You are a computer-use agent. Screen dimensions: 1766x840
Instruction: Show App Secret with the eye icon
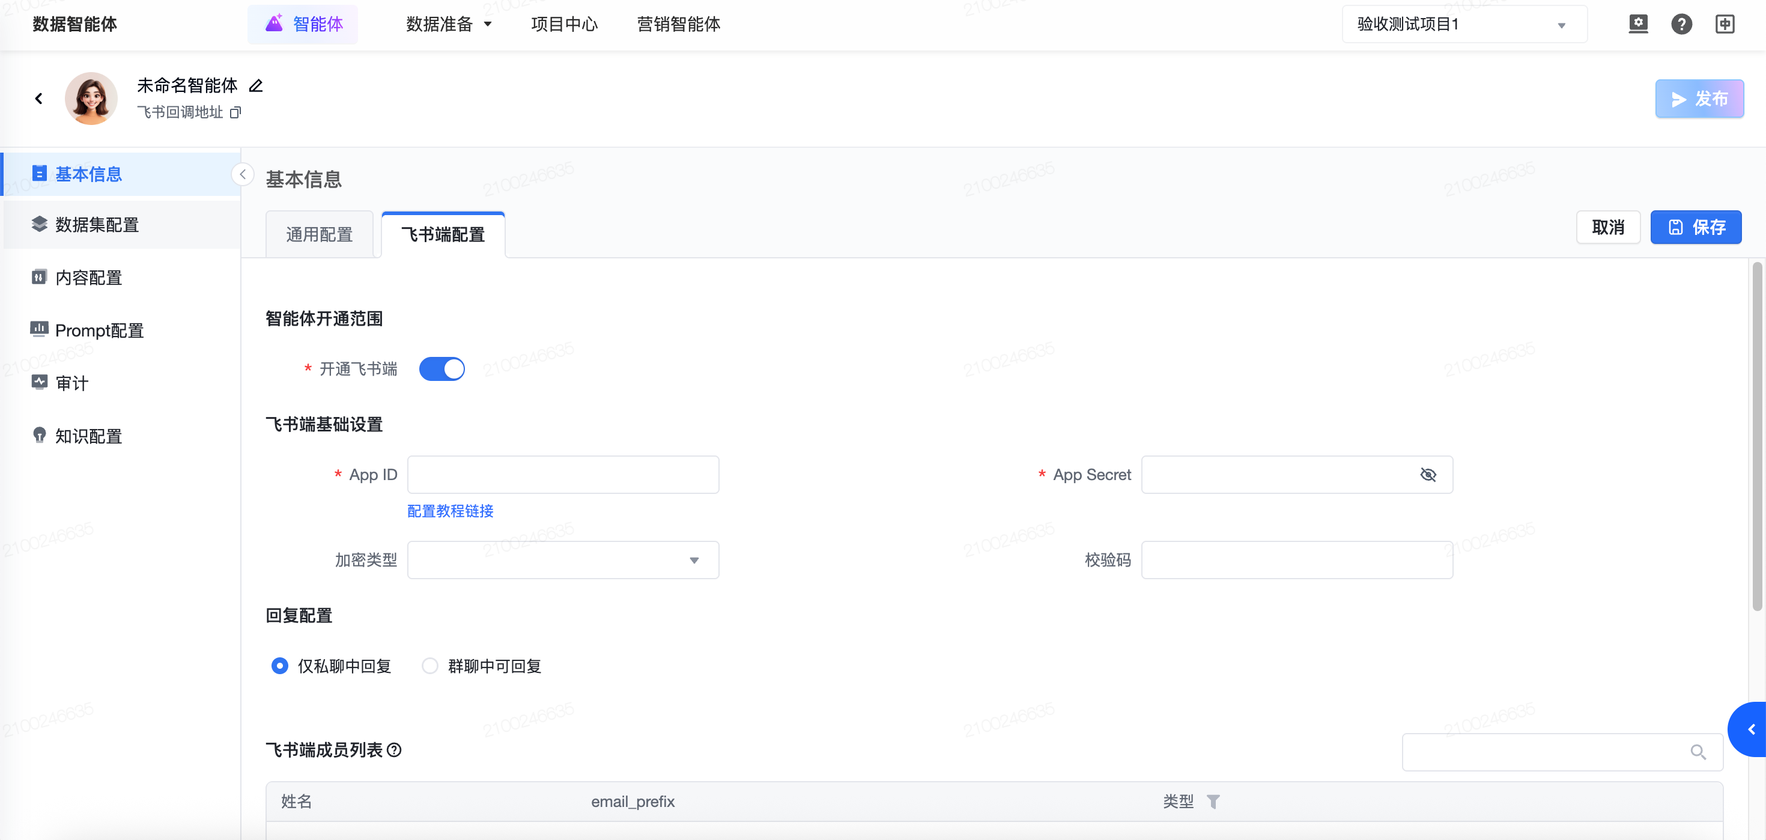(x=1428, y=475)
